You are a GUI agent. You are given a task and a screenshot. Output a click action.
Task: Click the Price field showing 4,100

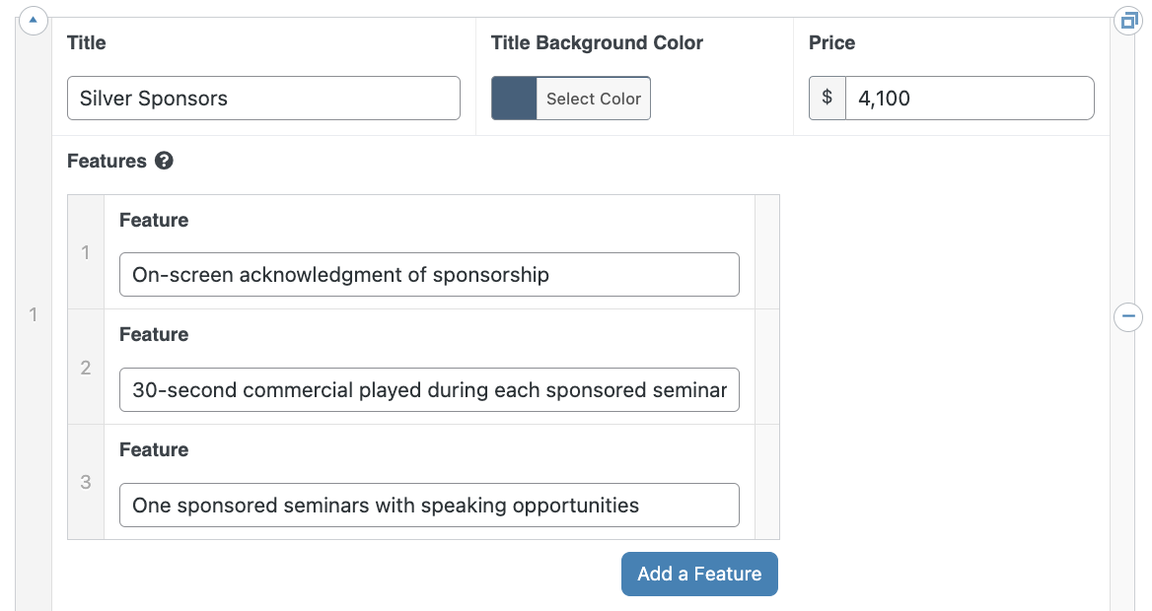(x=970, y=99)
